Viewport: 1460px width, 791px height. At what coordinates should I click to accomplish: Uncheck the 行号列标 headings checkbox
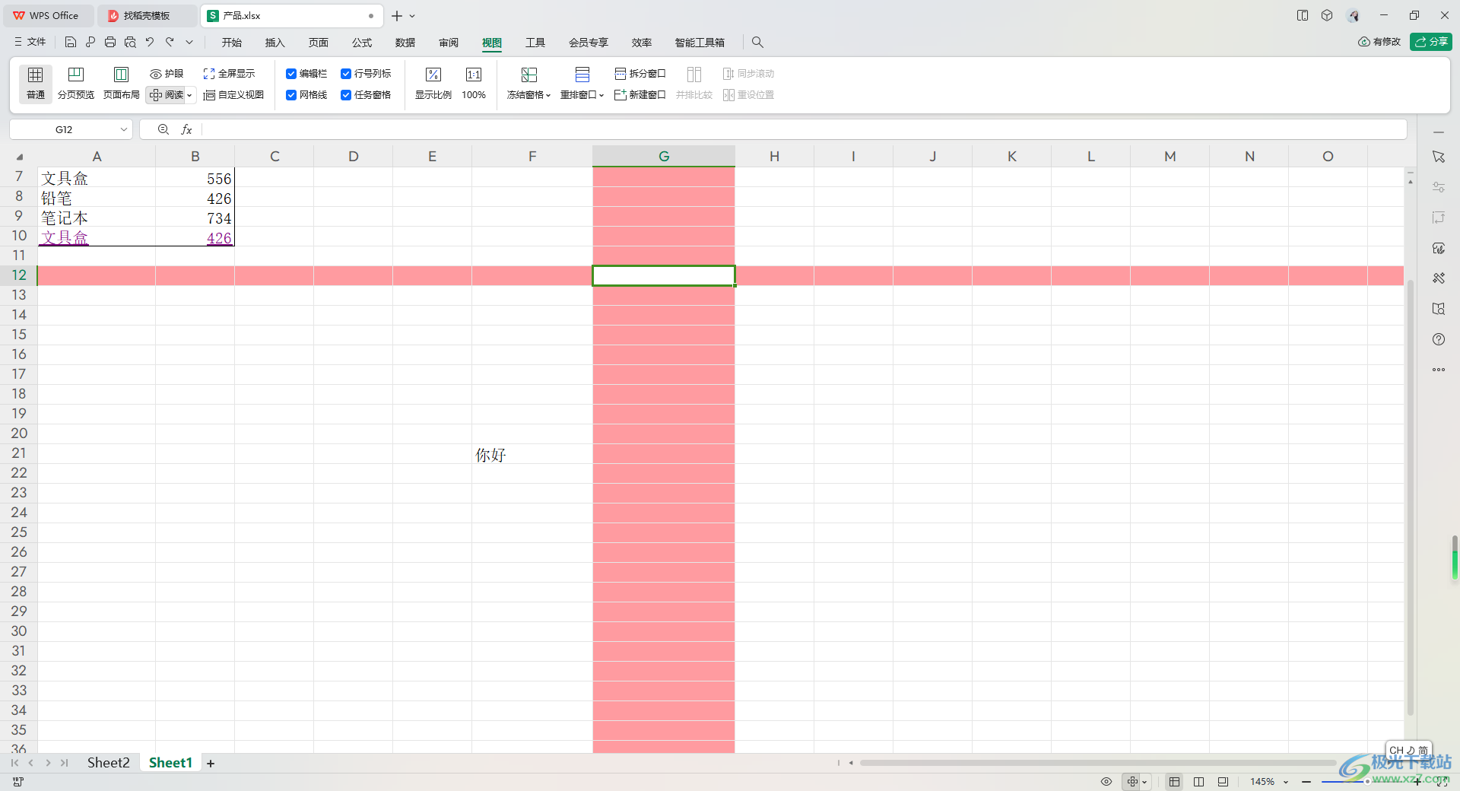[x=346, y=74]
